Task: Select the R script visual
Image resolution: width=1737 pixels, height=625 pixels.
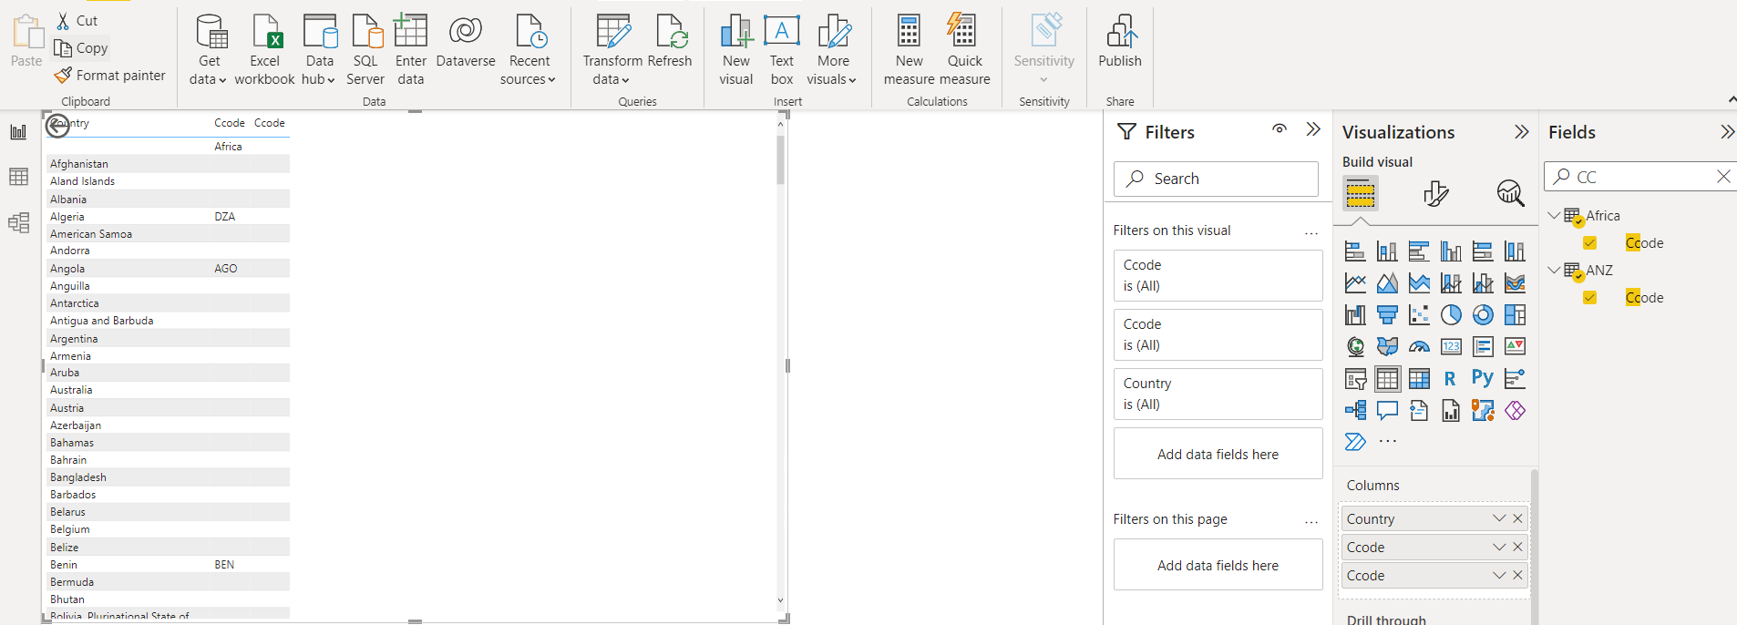Action: click(1451, 378)
